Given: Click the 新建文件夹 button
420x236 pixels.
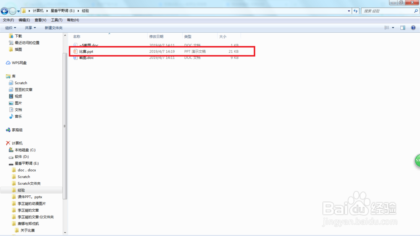Looking at the screenshot, I should coord(54,28).
